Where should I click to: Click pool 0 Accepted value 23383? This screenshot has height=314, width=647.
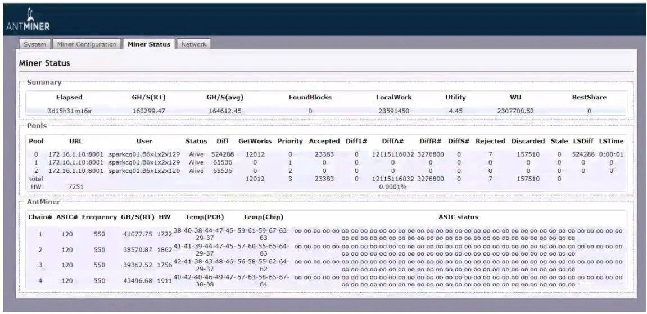(x=324, y=154)
